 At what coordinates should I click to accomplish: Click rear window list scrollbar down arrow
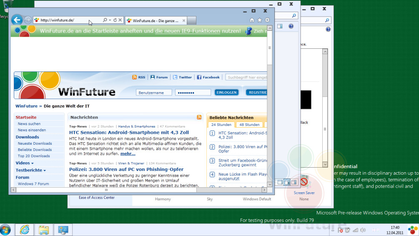coord(325,164)
